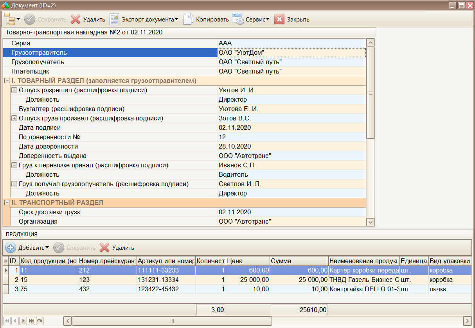
Task: Click the product table horizontal scrollbar thumb
Action: [x=172, y=321]
